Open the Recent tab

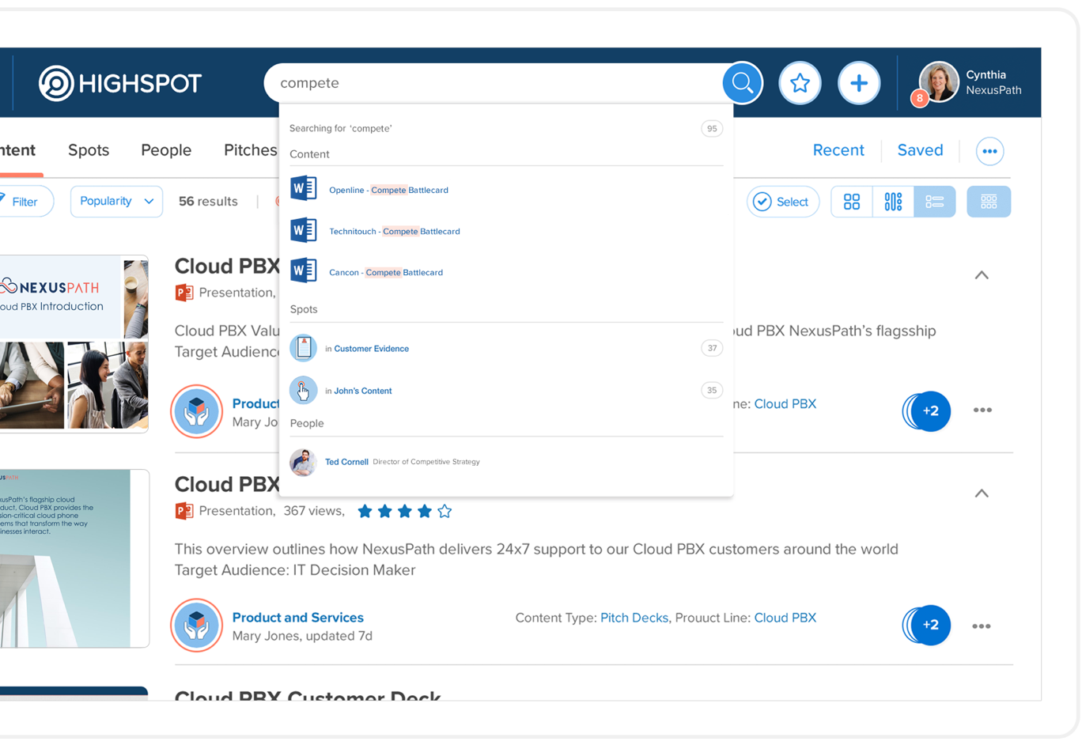(x=838, y=150)
